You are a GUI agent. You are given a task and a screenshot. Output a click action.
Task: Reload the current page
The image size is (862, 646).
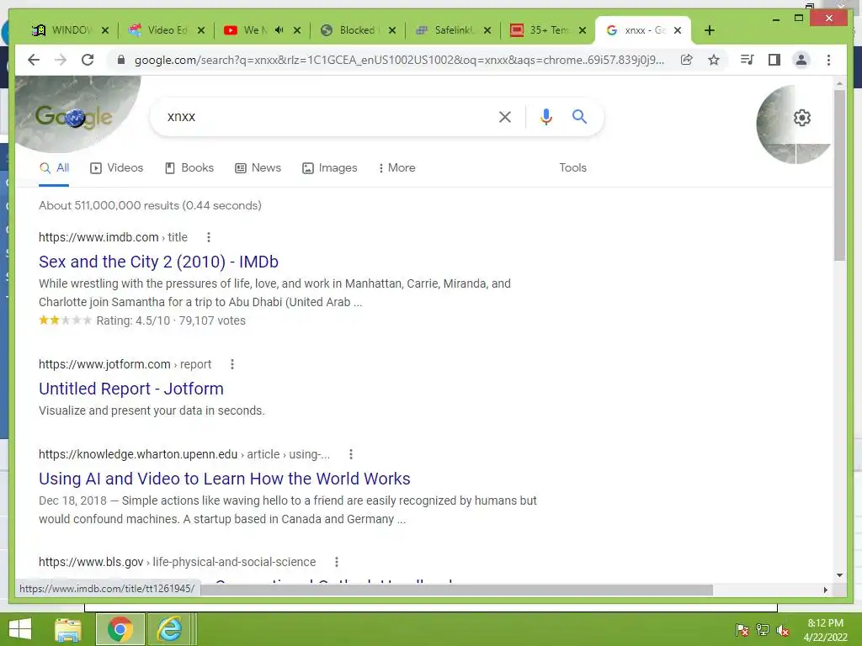[88, 60]
